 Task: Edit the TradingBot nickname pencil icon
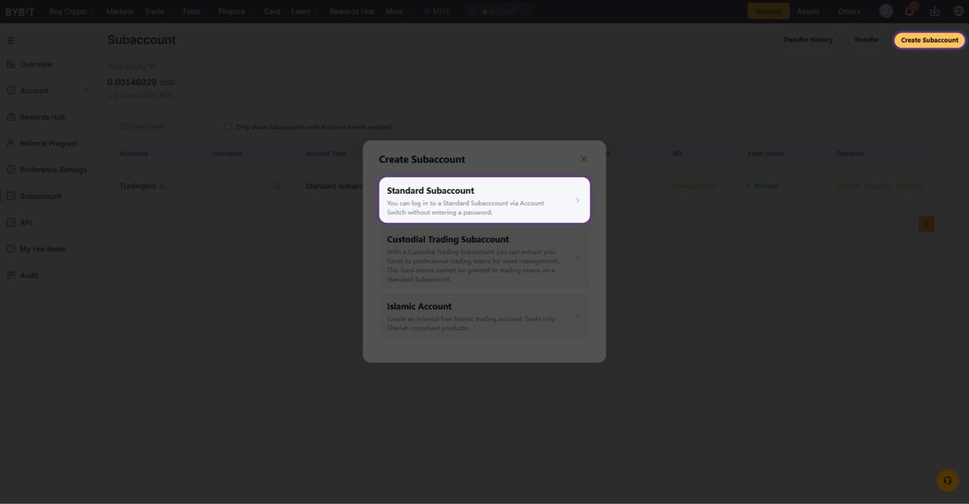162,186
